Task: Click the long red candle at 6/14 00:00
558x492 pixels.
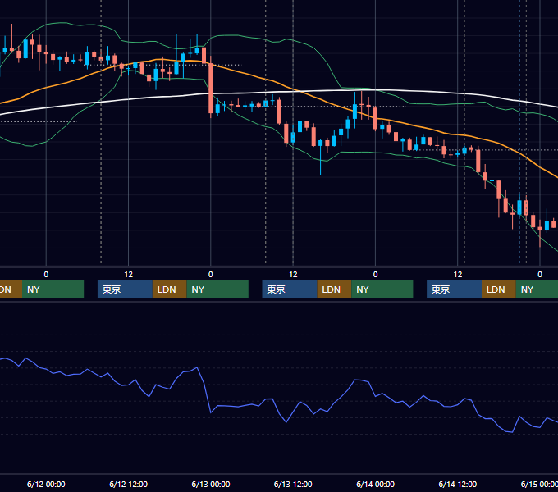Action: tap(376, 118)
